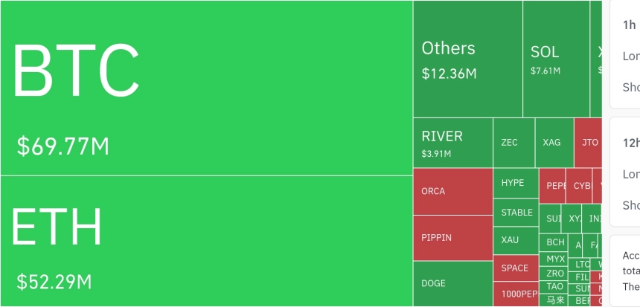Open the Others $12.36M tile
Screen dimensions: 640x307
pyautogui.click(x=467, y=59)
